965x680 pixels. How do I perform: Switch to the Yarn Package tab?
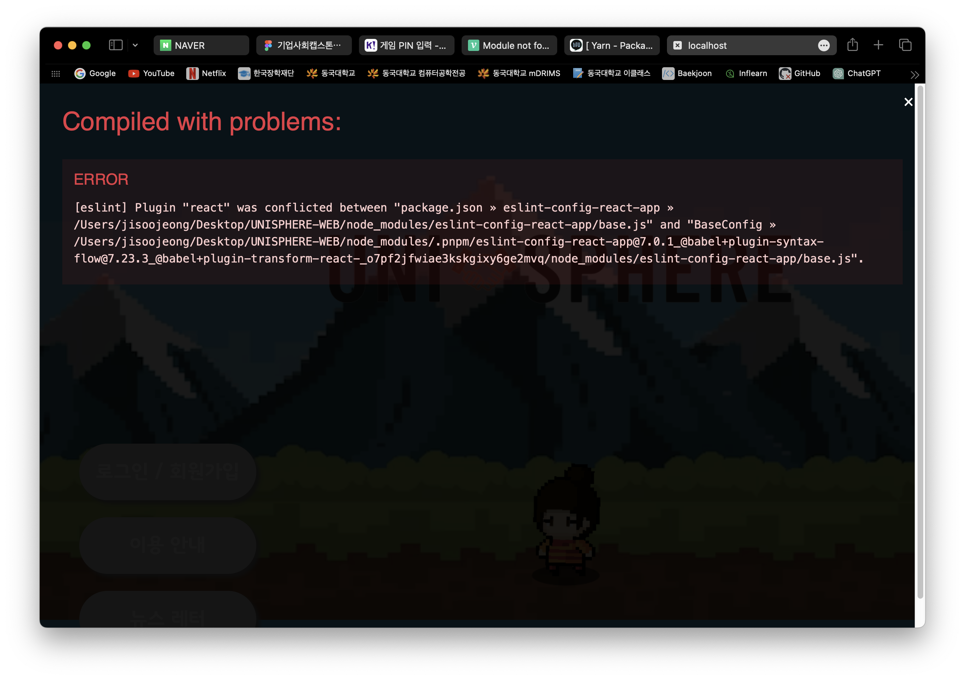(x=612, y=45)
